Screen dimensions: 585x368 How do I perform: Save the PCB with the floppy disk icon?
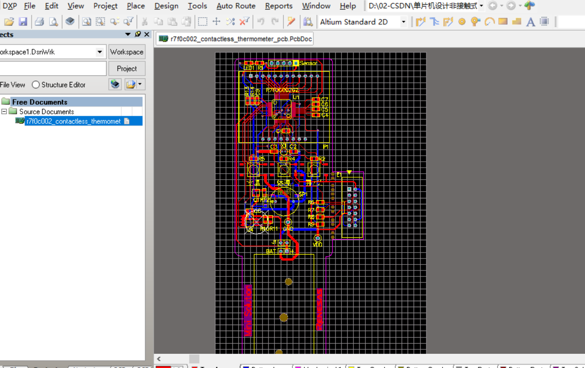tap(23, 22)
